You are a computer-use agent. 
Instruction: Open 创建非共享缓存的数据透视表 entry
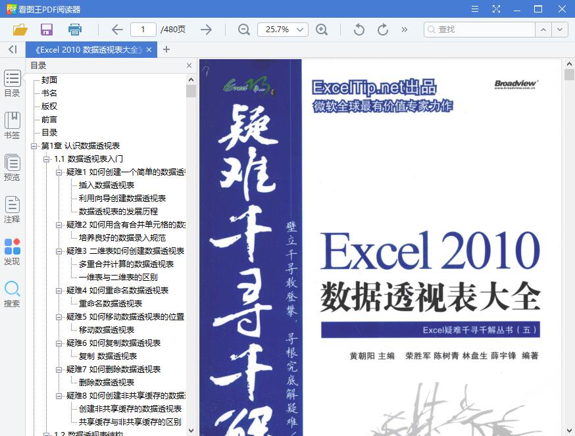click(130, 409)
